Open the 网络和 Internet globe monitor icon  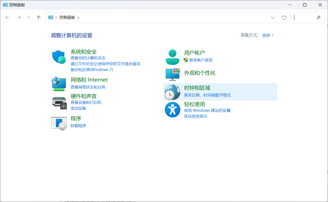pyautogui.click(x=59, y=84)
